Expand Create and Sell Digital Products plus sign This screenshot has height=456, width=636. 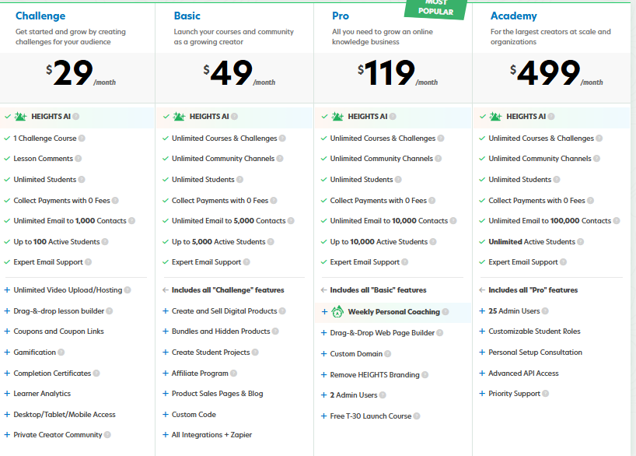pyautogui.click(x=166, y=311)
